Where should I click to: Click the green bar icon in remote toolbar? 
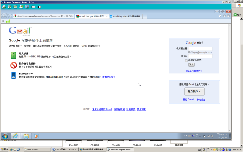pos(15,7)
